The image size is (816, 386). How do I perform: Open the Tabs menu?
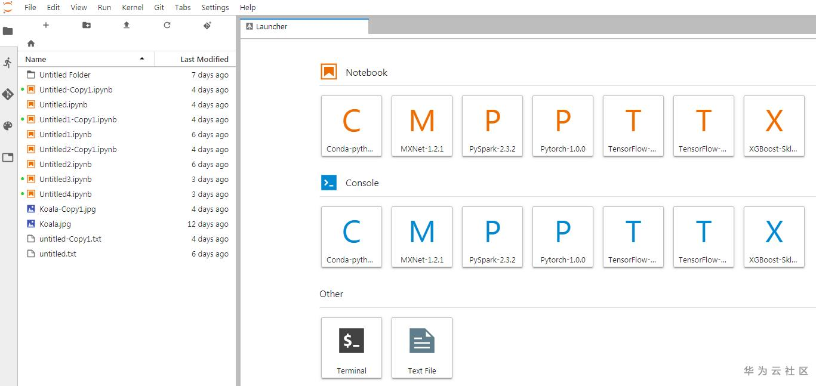[183, 7]
